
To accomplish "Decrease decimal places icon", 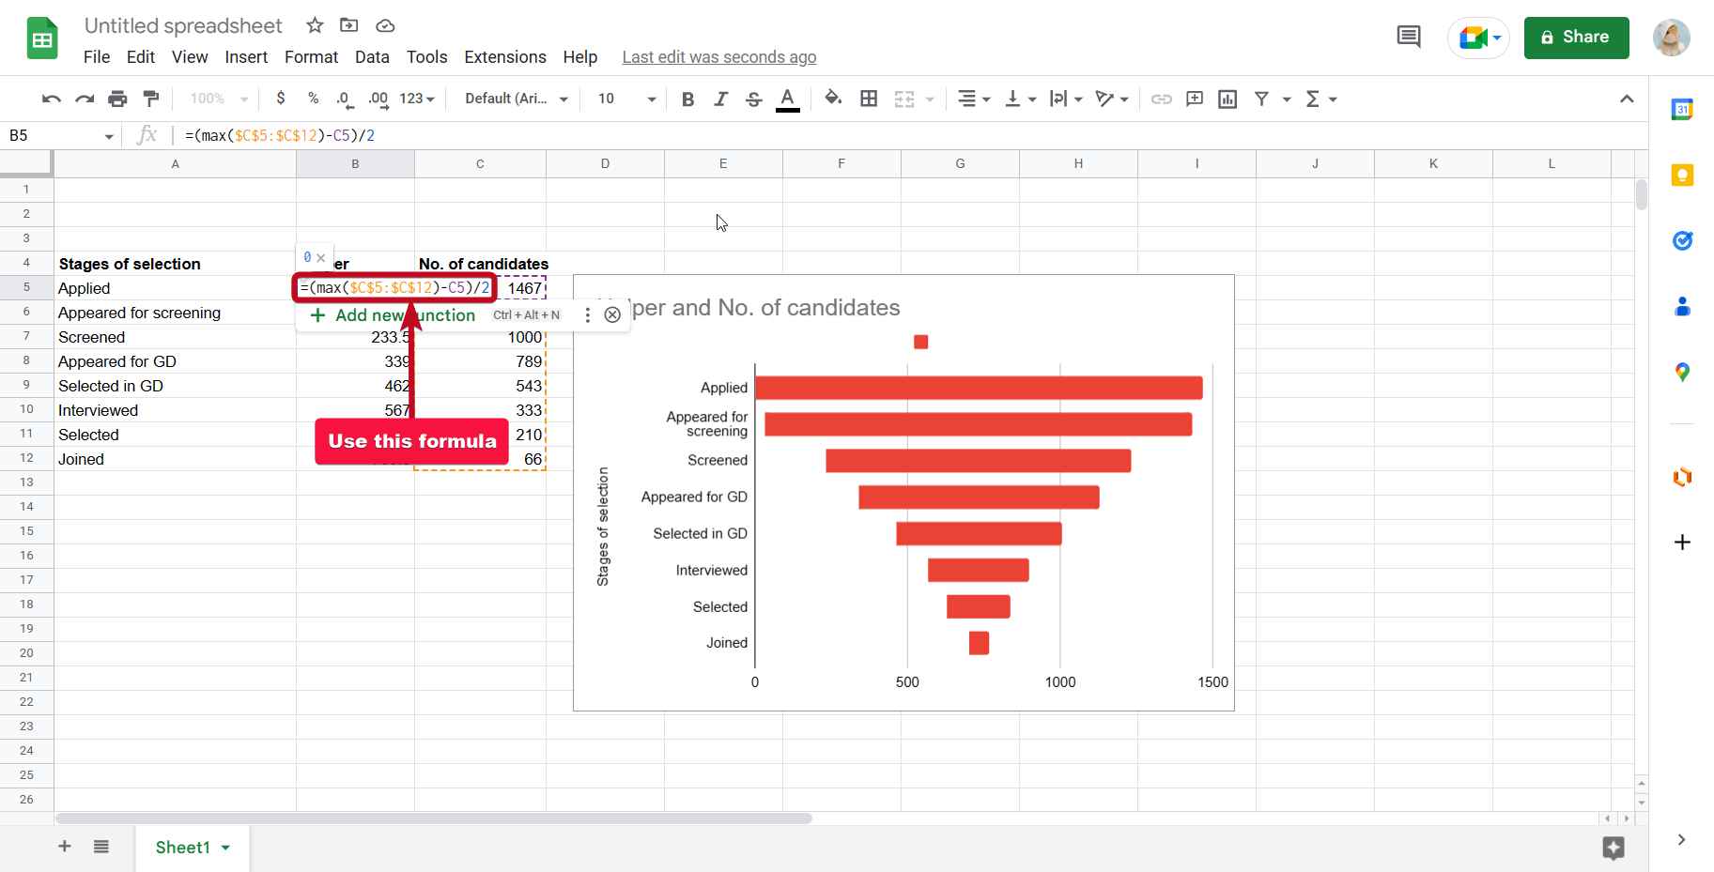I will point(345,99).
